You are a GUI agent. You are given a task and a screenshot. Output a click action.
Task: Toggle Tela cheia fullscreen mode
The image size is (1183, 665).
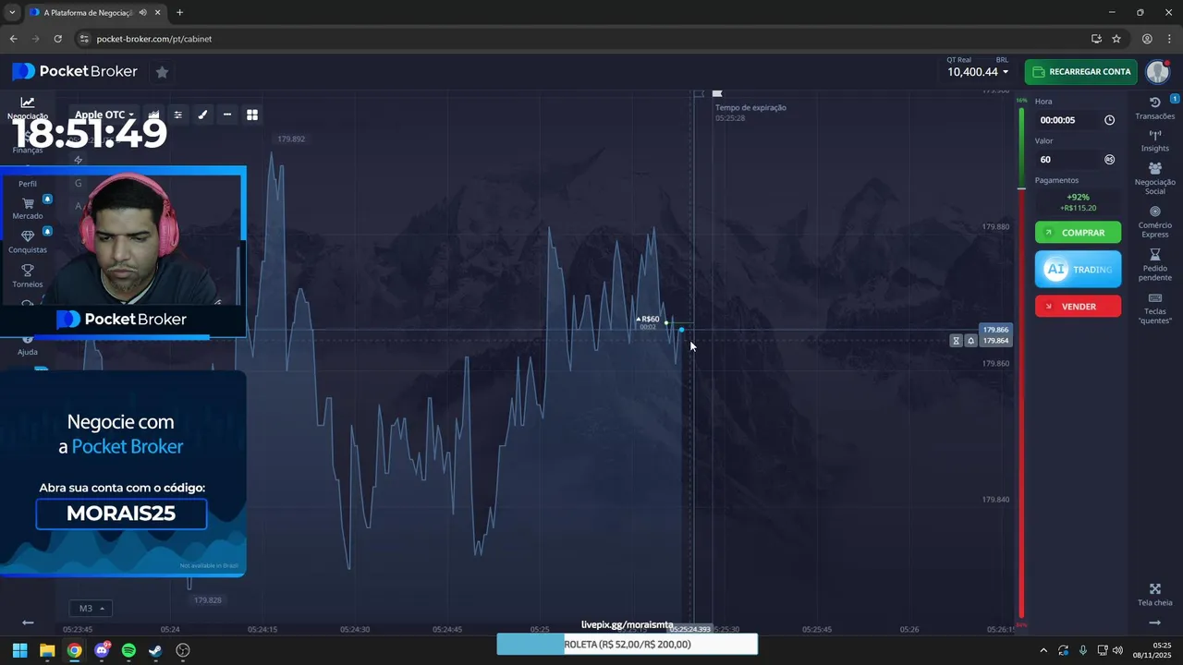tap(1154, 595)
